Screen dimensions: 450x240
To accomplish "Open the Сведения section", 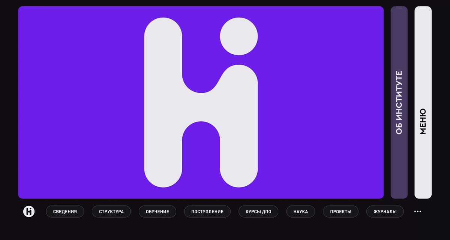I will 65,212.
